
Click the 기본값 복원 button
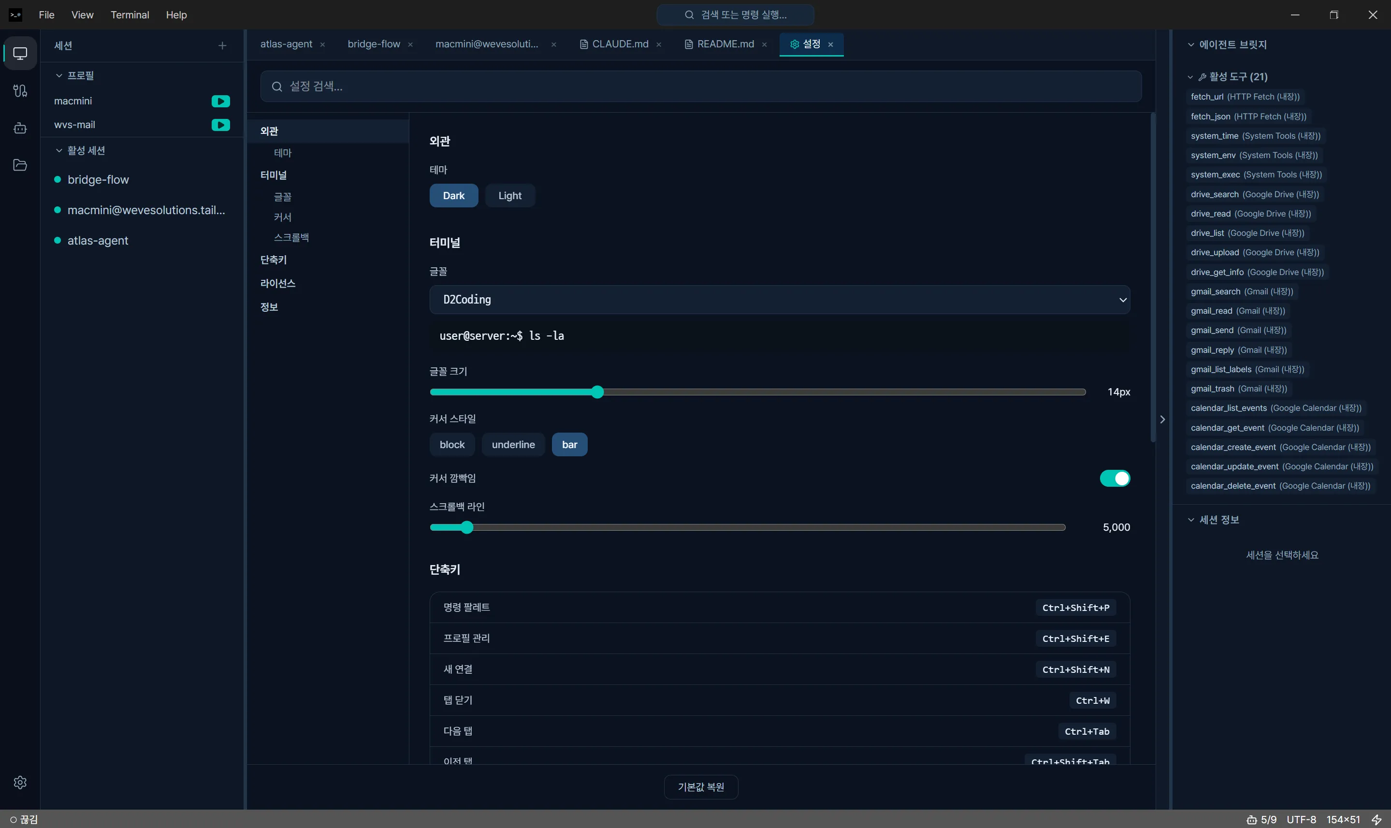click(x=700, y=787)
